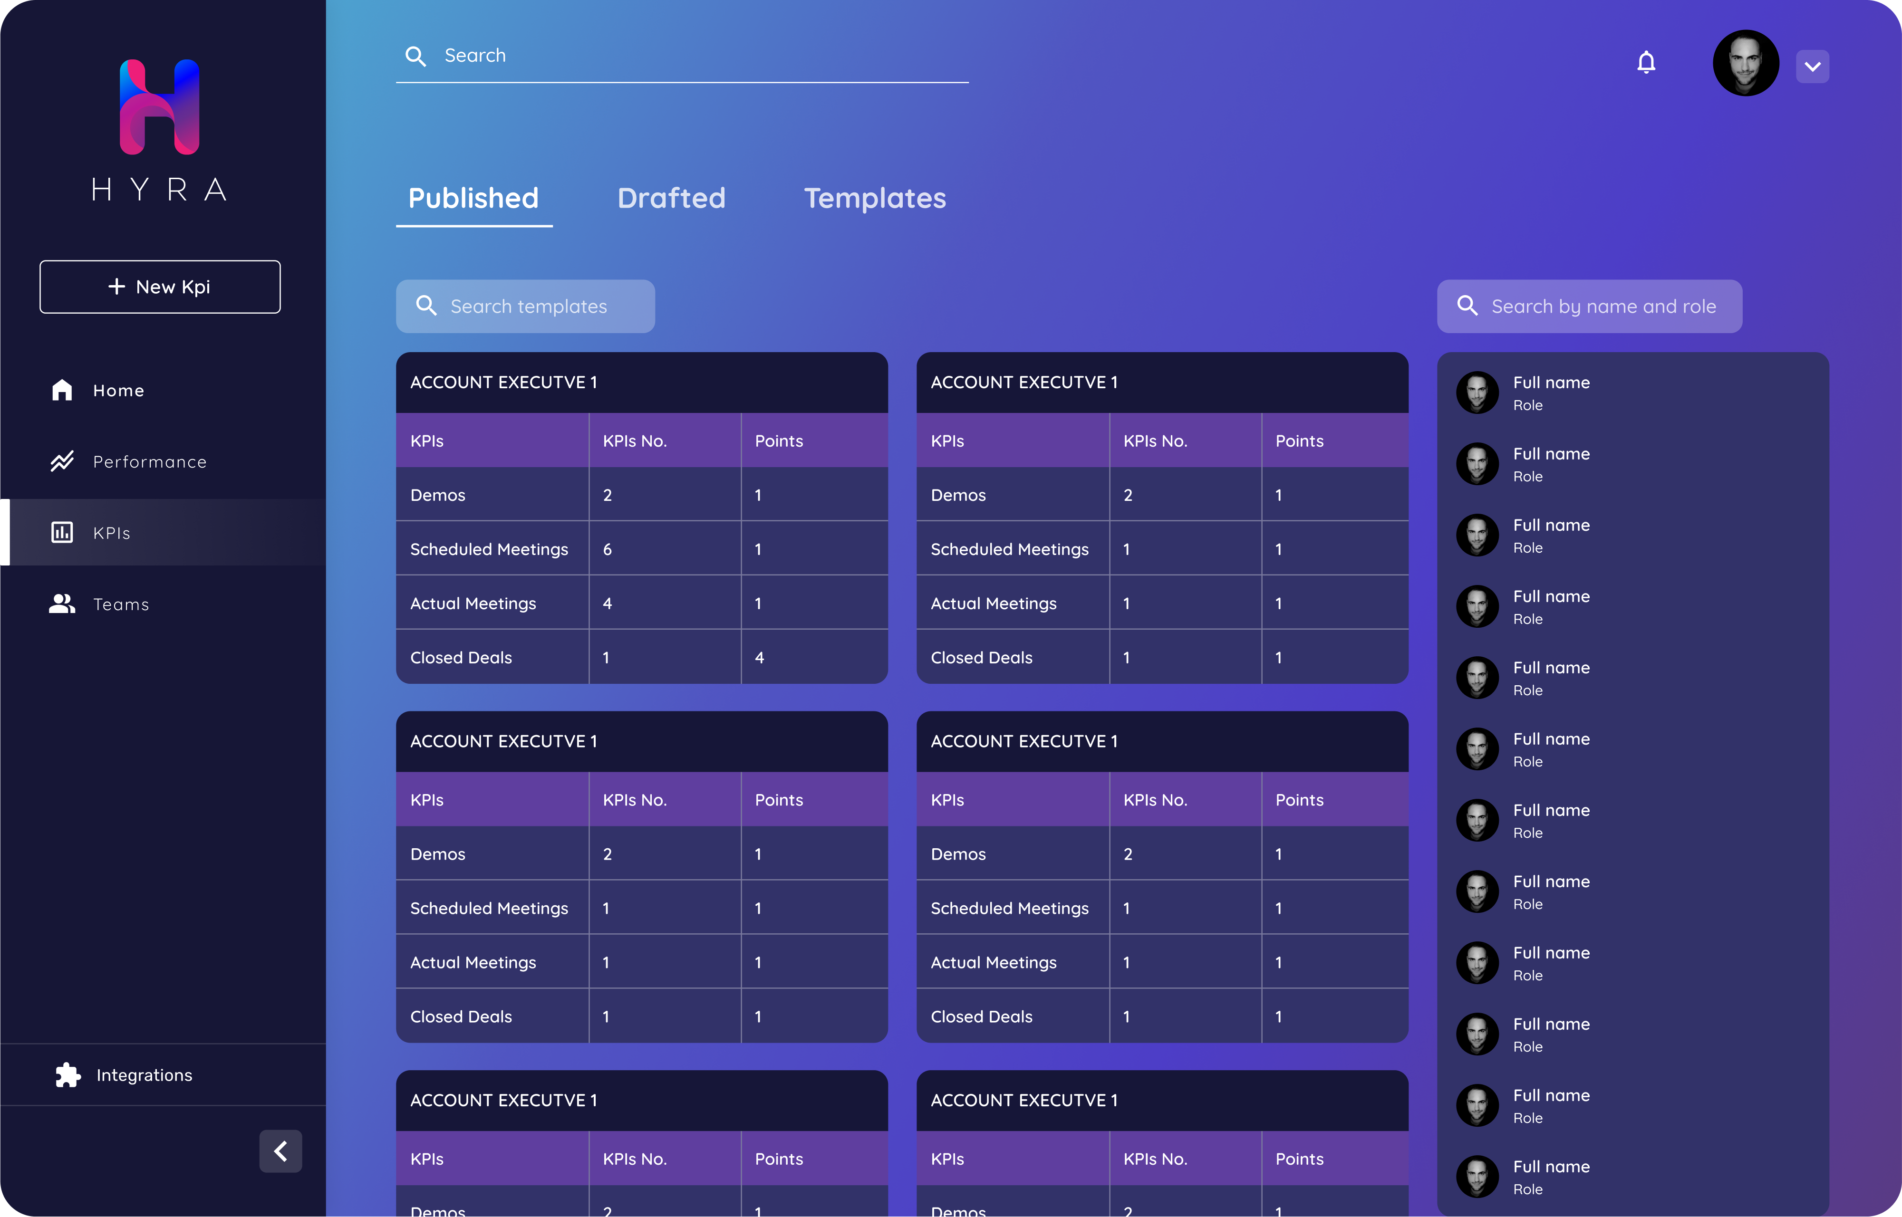Click Actual Meetings value 4 in first card
Image resolution: width=1902 pixels, height=1217 pixels.
(607, 604)
